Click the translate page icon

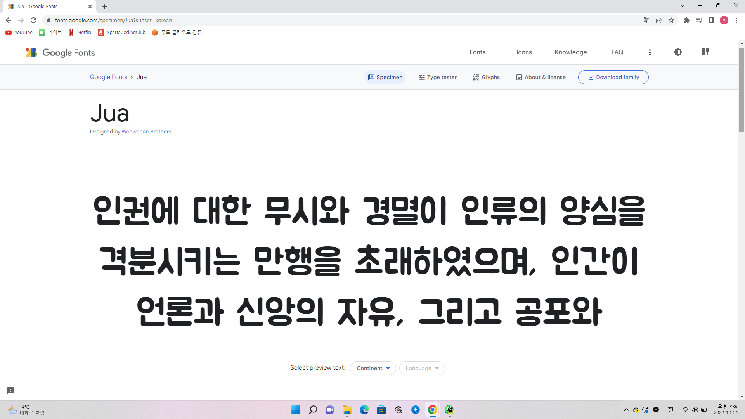pos(646,20)
